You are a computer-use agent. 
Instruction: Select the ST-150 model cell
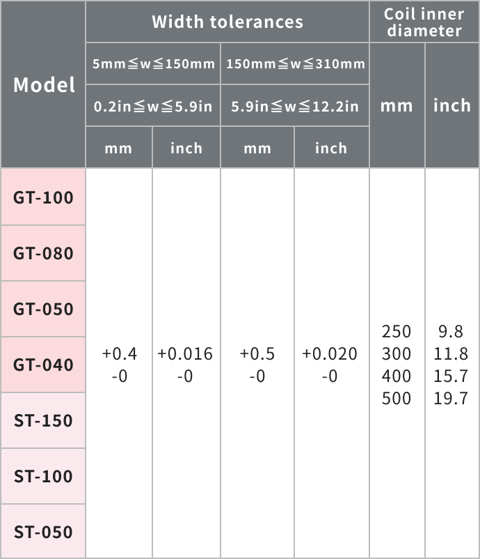[x=43, y=420]
